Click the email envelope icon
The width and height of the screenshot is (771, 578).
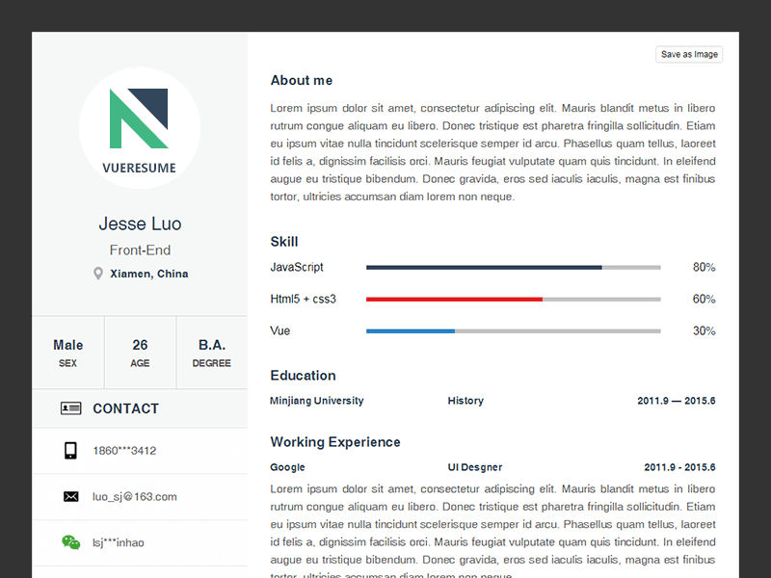coord(70,496)
